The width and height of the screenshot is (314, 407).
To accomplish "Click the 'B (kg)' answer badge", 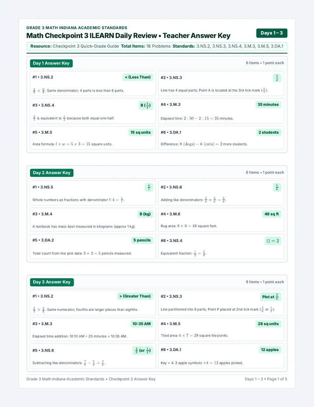I will tap(145, 214).
